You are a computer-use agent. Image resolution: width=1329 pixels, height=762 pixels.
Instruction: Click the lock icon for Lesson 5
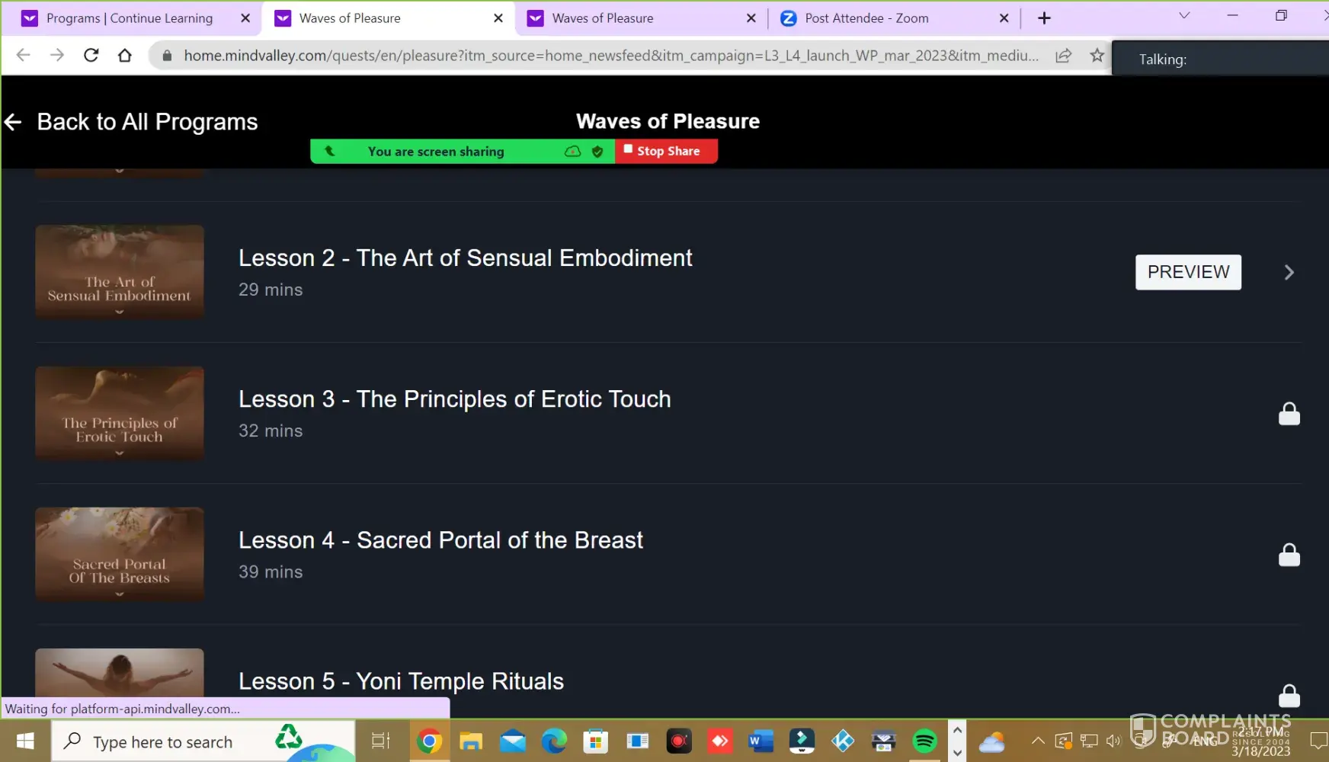tap(1289, 696)
